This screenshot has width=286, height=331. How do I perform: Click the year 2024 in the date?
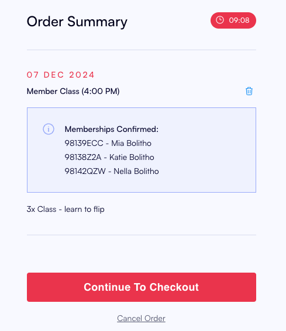[x=82, y=75]
